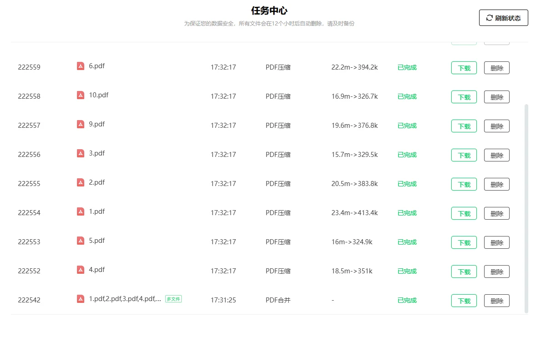Click file name 4.pdf
This screenshot has height=337, width=536.
click(x=97, y=269)
